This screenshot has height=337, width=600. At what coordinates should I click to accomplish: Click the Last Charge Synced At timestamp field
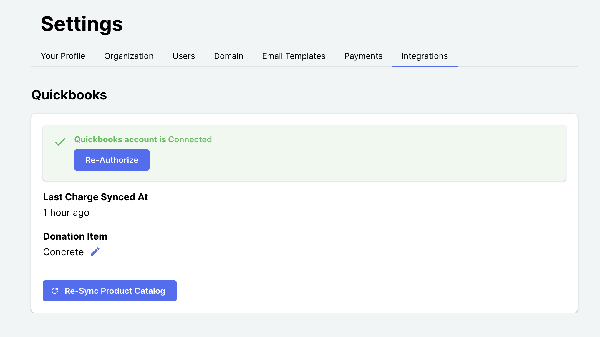click(66, 212)
